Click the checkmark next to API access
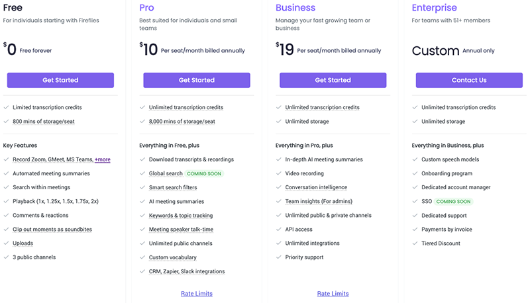The image size is (530, 303). click(279, 230)
